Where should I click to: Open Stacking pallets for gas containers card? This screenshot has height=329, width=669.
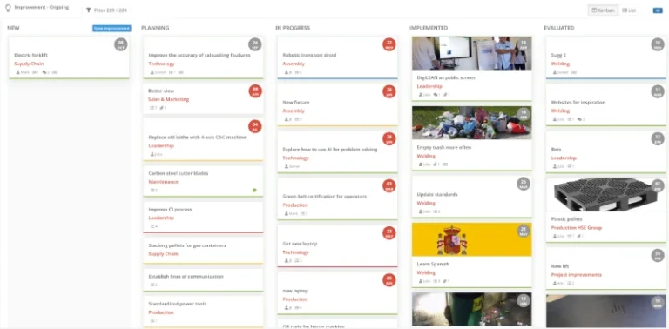(x=187, y=245)
